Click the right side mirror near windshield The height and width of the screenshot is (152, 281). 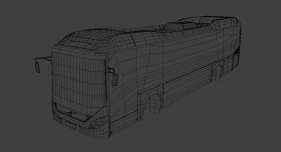[x=115, y=80]
